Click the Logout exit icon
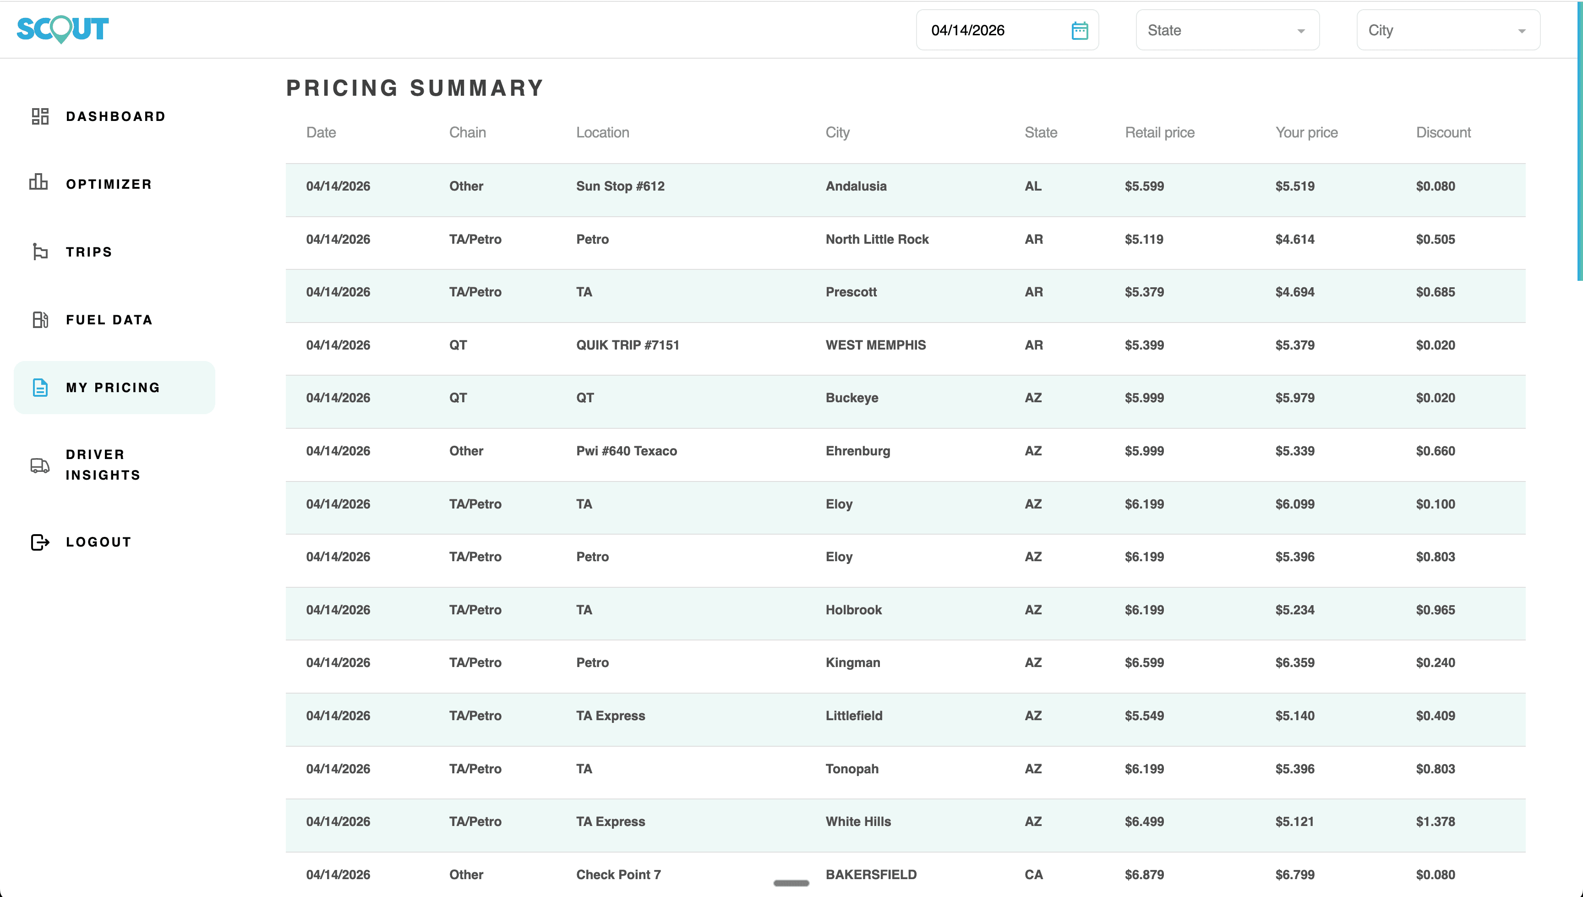Screen dimensions: 1583x897 click(x=39, y=541)
